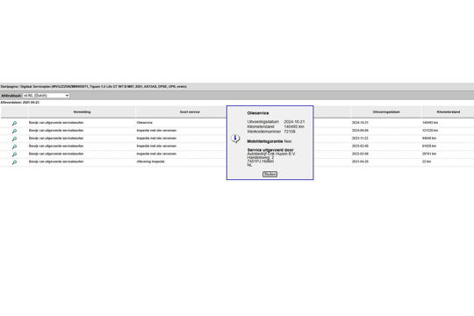
Task: Click the Startpagina breadcrumb link
Action: pos(10,87)
